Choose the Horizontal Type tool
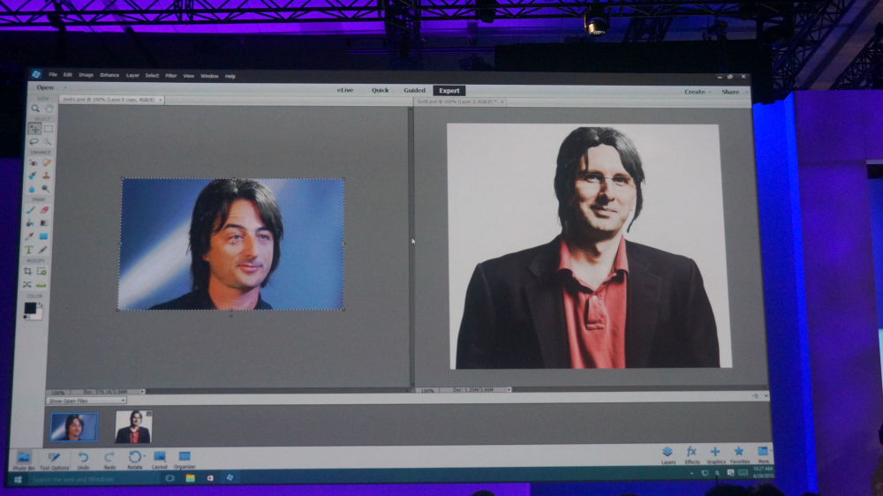Viewport: 883px width, 496px height. pyautogui.click(x=29, y=250)
